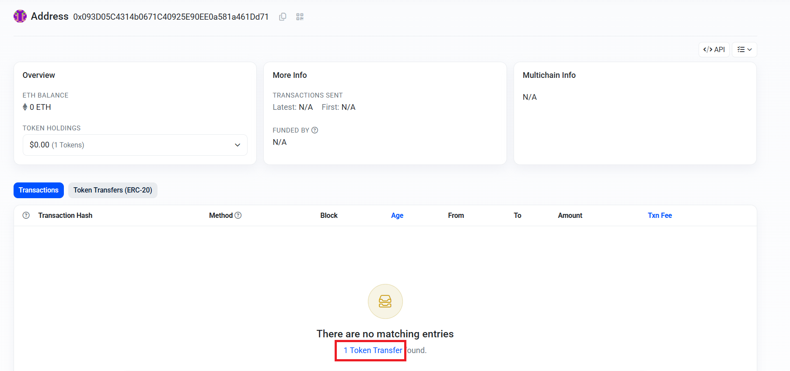Click the purple address identicon
Image resolution: width=790 pixels, height=371 pixels.
[x=20, y=16]
